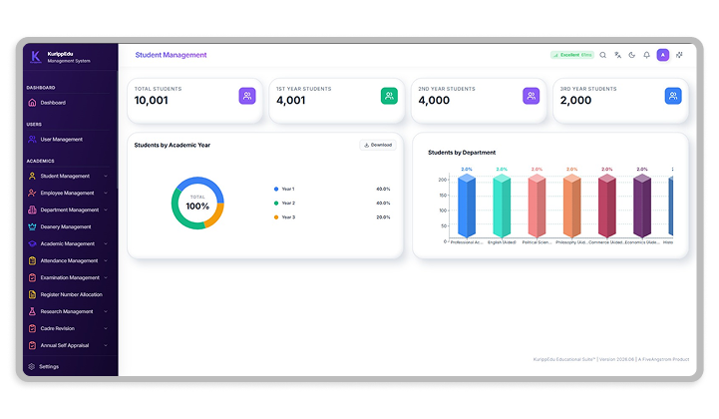This screenshot has width=719, height=419.
Task: Click the Year 2 green legend dot
Action: [x=276, y=203]
